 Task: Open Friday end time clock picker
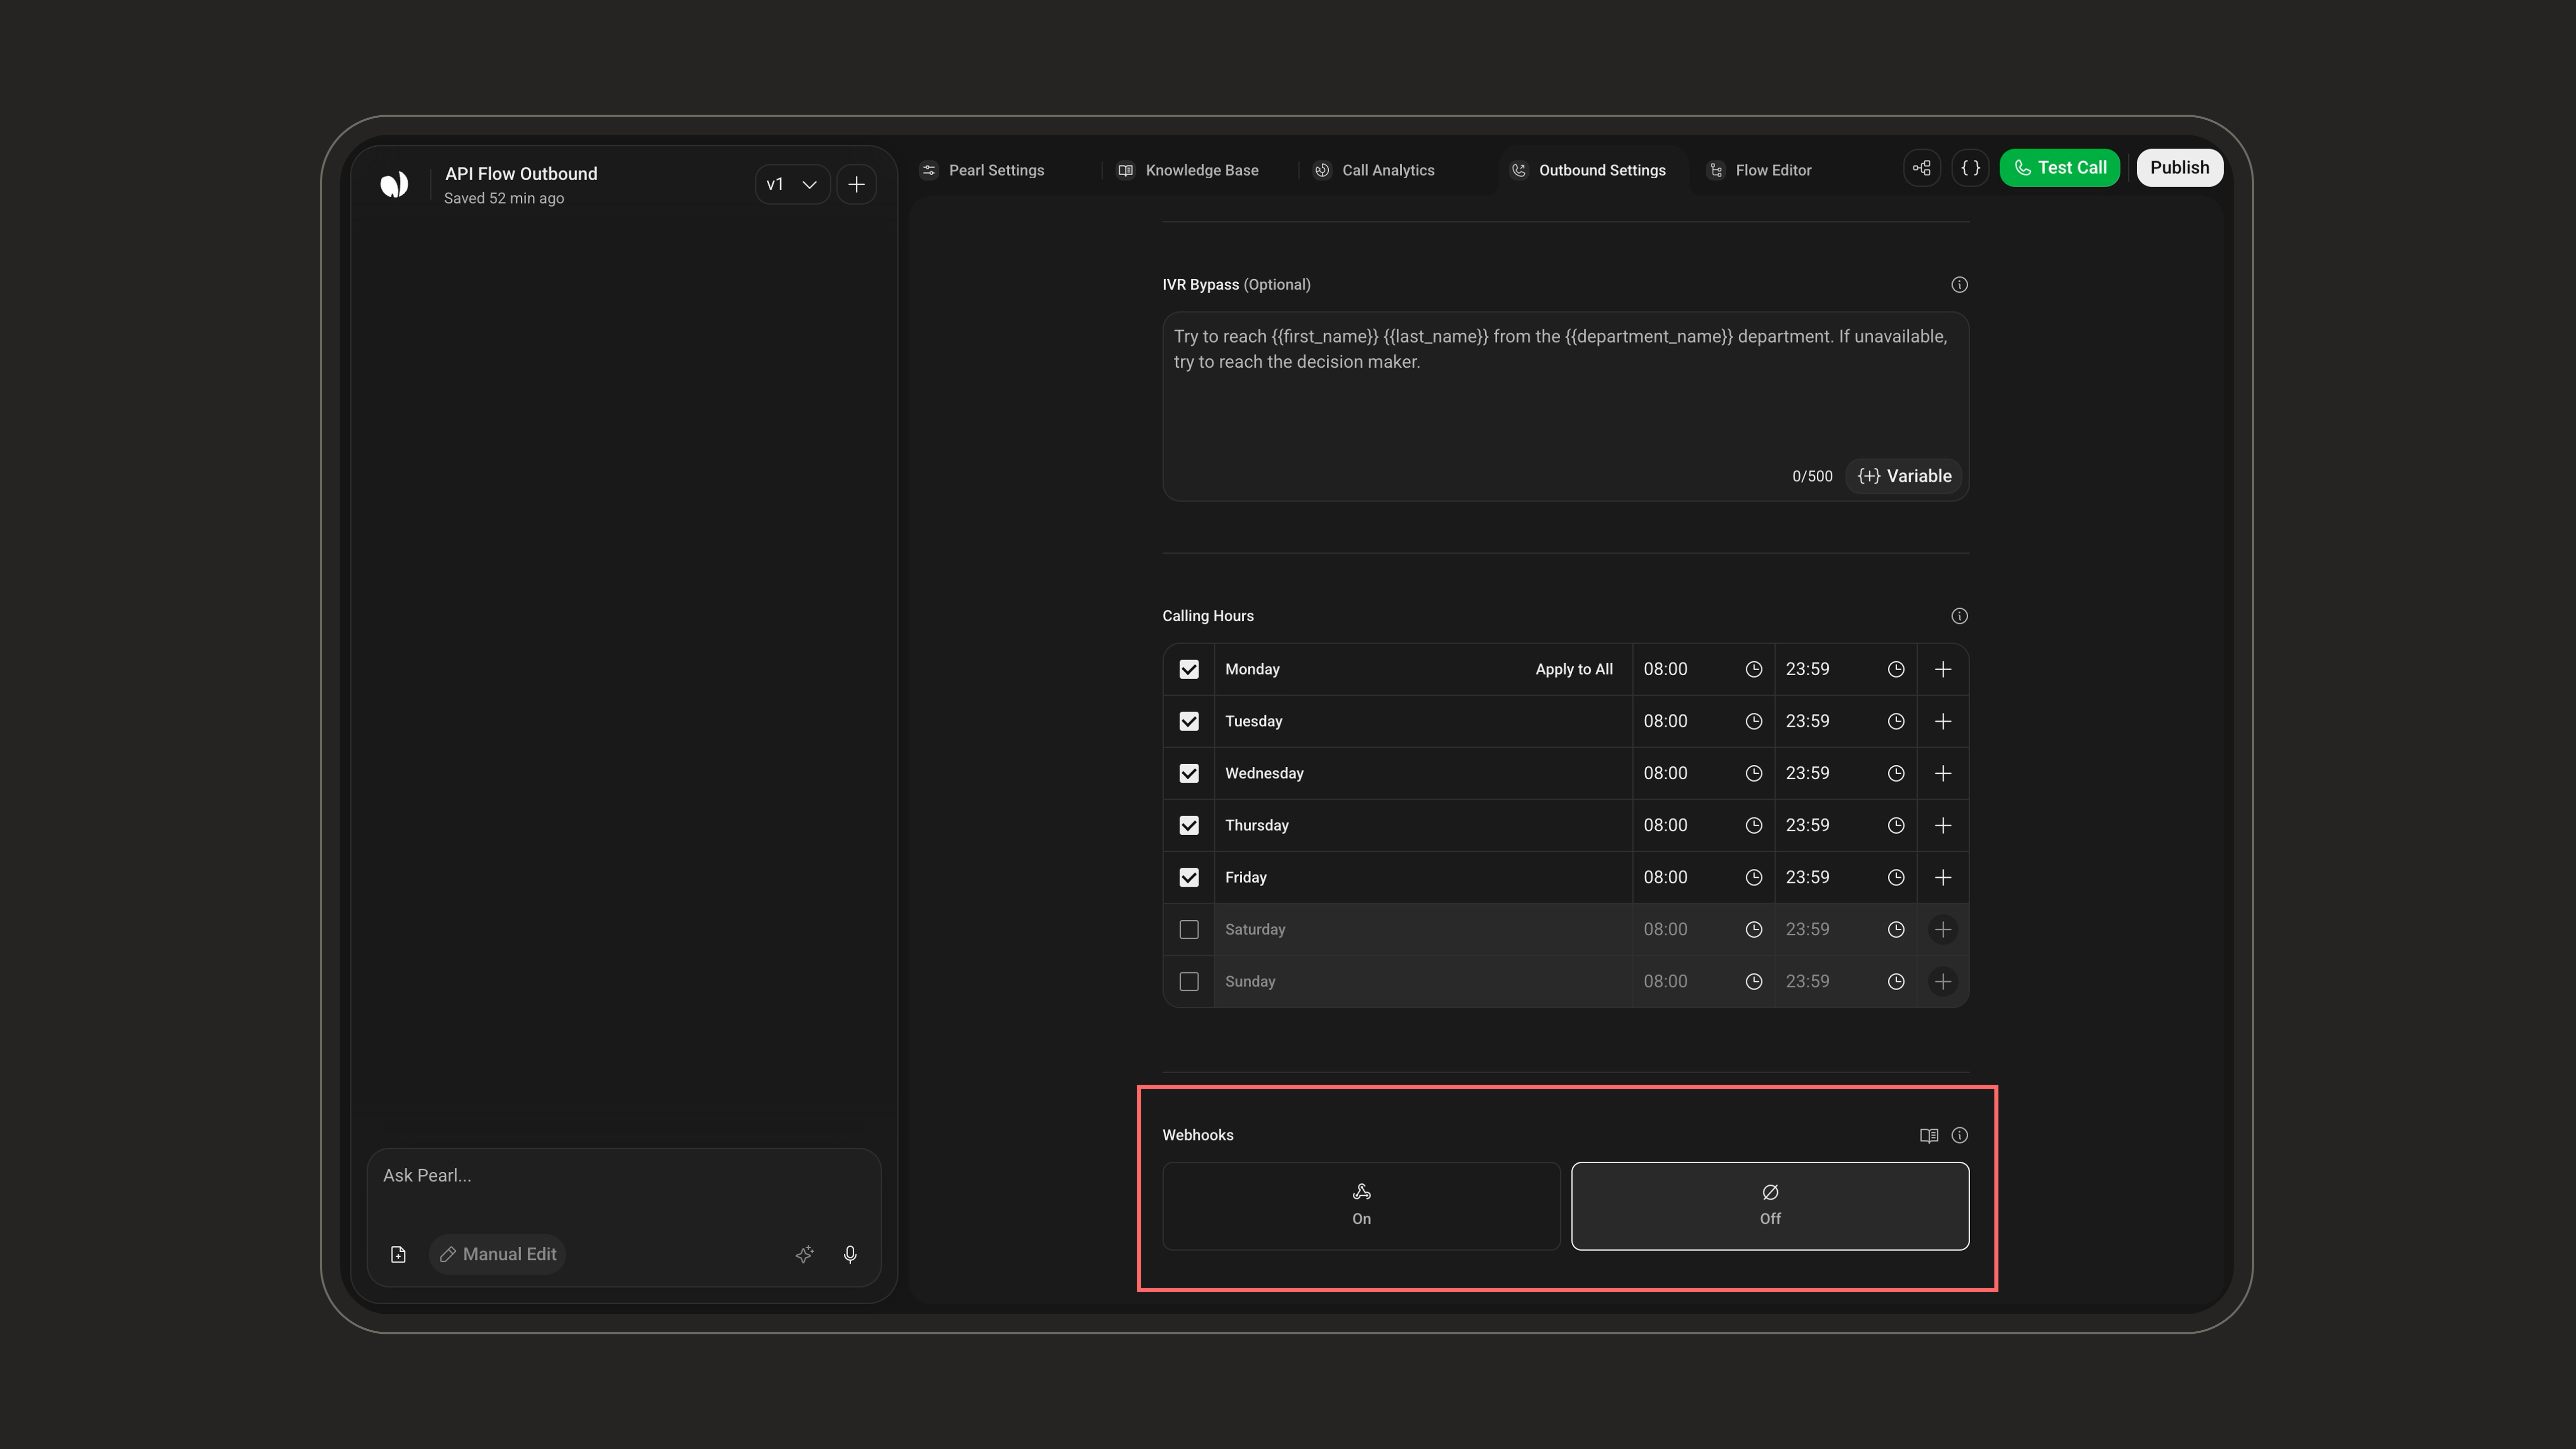pyautogui.click(x=1895, y=877)
